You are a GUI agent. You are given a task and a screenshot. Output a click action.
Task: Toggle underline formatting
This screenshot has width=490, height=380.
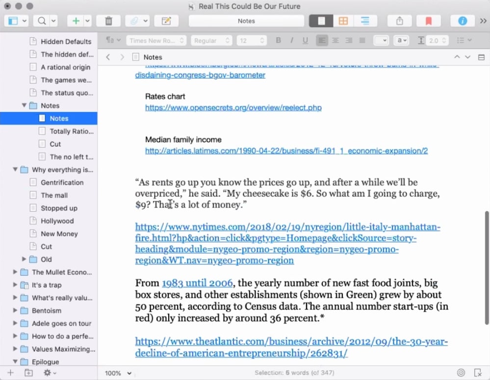pos(305,41)
